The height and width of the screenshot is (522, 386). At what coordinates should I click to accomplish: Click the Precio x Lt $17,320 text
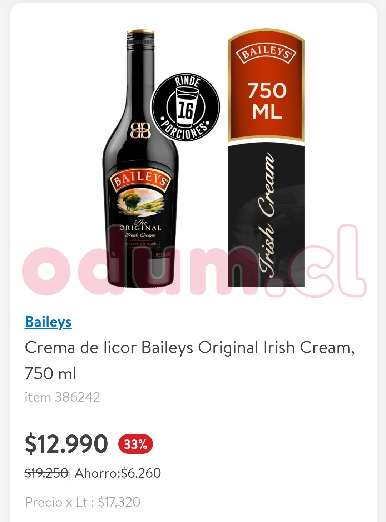click(x=83, y=502)
